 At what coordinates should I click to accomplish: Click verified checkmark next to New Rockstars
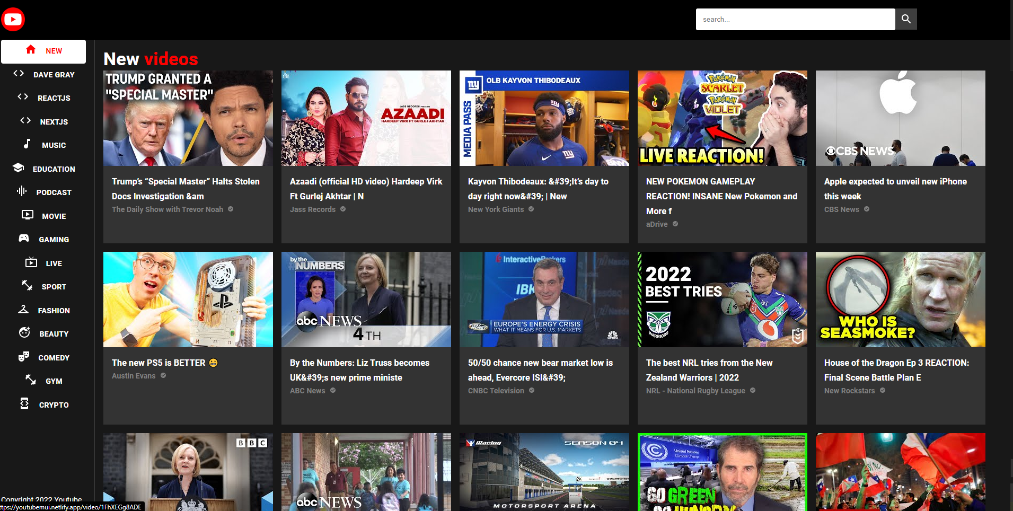[x=883, y=390]
